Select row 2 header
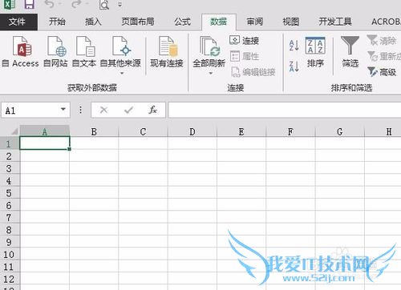 click(10, 155)
